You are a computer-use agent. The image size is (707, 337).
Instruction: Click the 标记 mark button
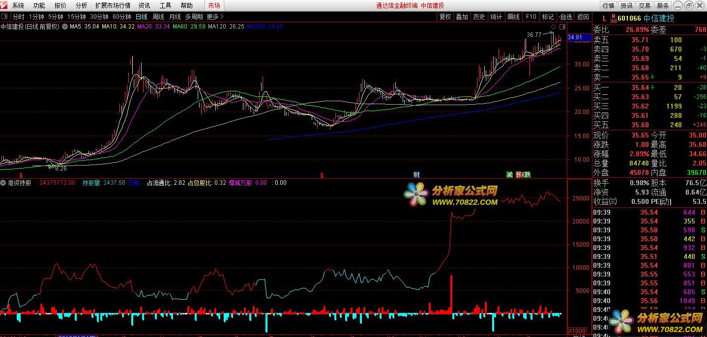548,17
